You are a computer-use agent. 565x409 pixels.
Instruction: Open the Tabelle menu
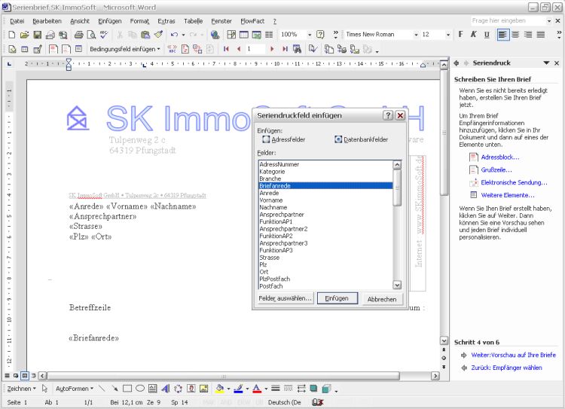[193, 21]
